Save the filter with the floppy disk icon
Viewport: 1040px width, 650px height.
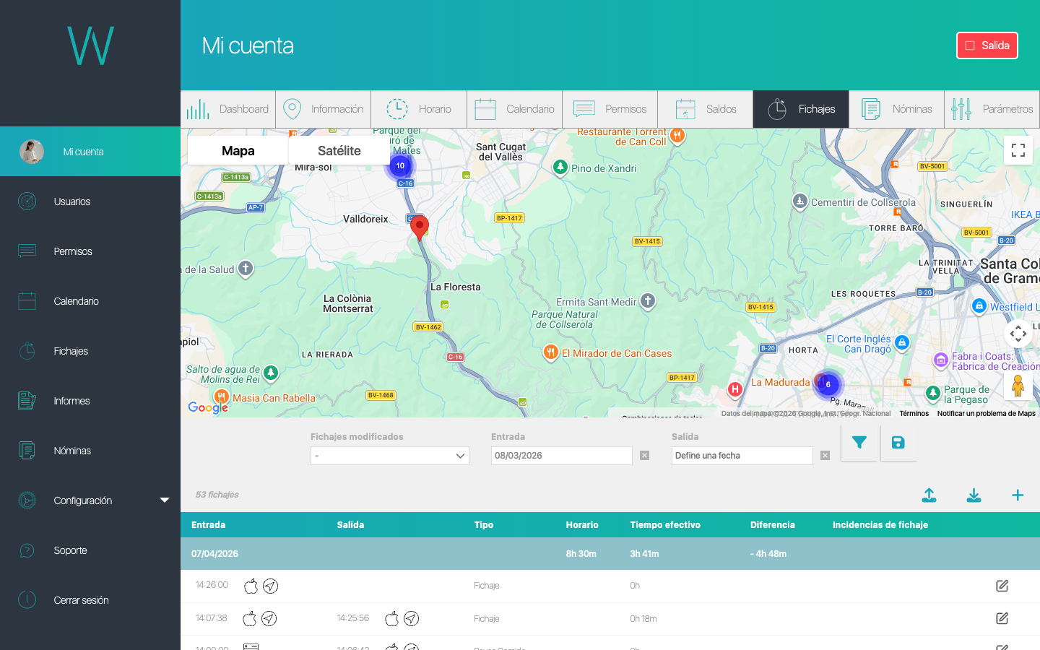(x=898, y=443)
